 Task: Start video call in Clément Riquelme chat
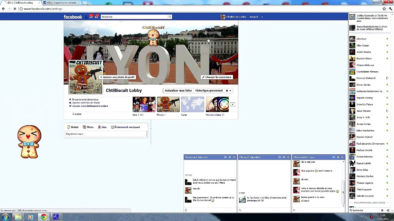pyautogui.click(x=279, y=157)
